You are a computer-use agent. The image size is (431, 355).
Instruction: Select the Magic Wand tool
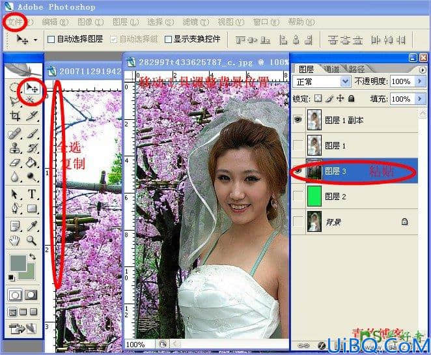32,101
